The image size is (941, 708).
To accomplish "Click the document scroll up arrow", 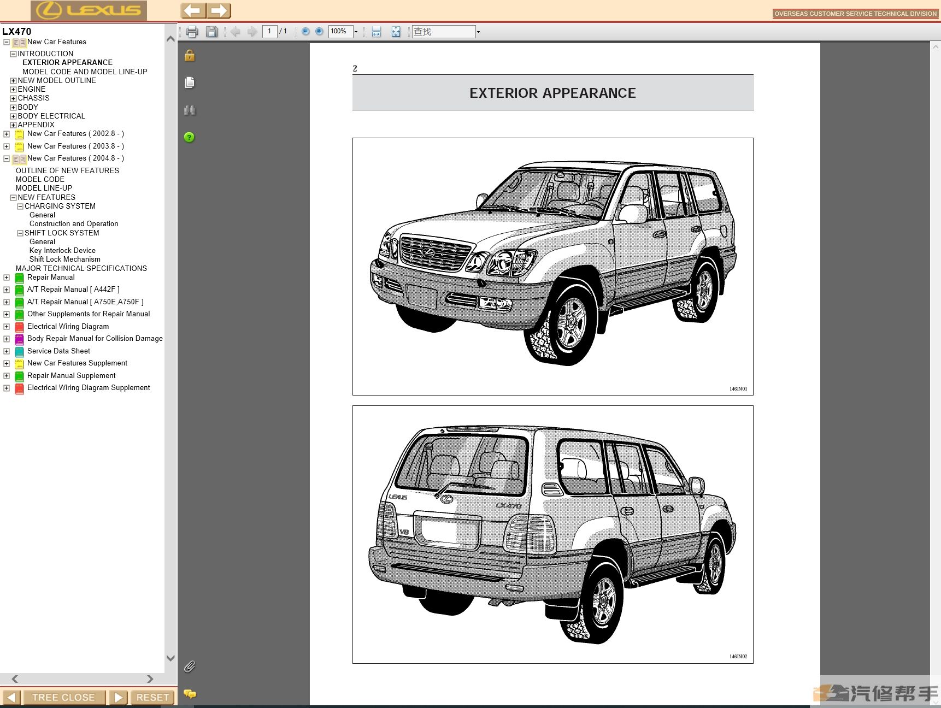I will [935, 48].
